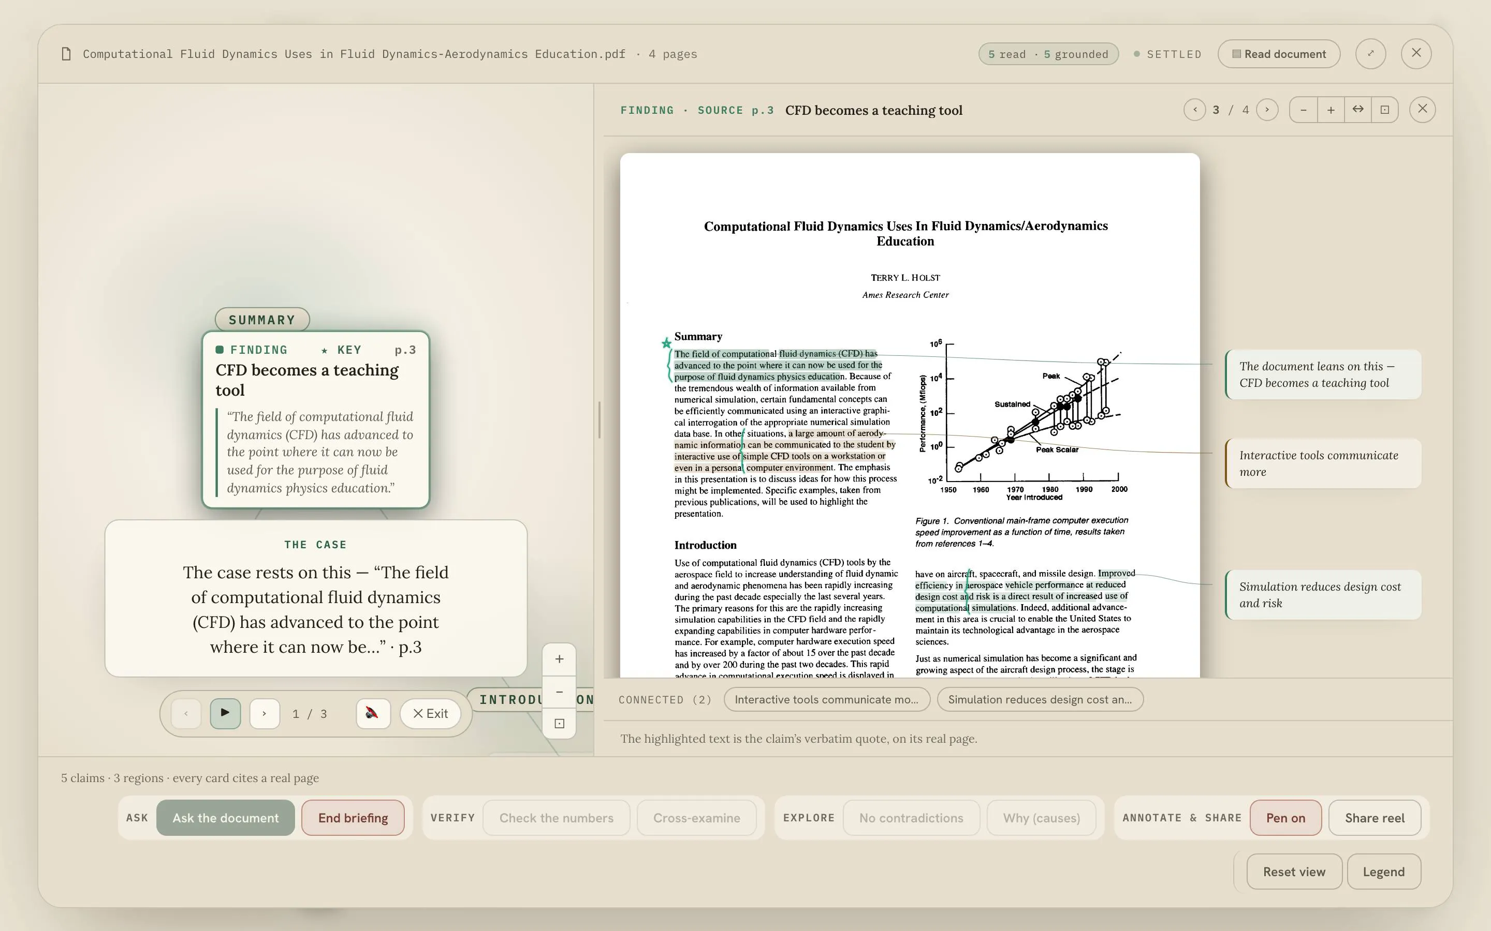
Task: Click the panel divider handle
Action: pos(599,419)
